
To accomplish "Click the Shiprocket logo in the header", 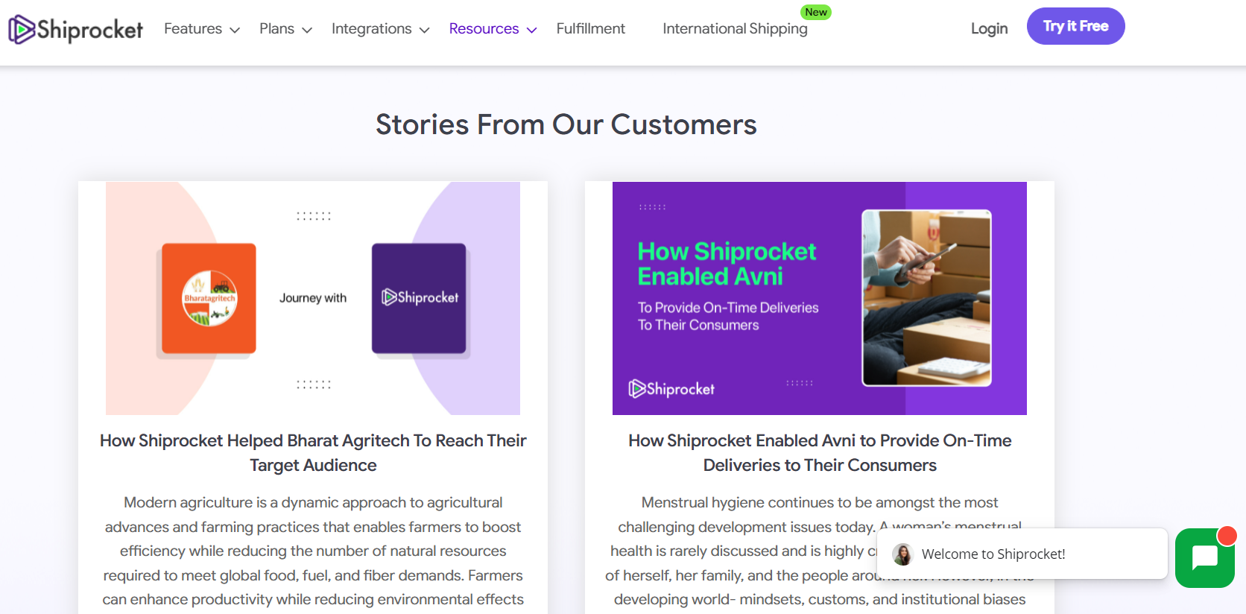I will (x=75, y=29).
